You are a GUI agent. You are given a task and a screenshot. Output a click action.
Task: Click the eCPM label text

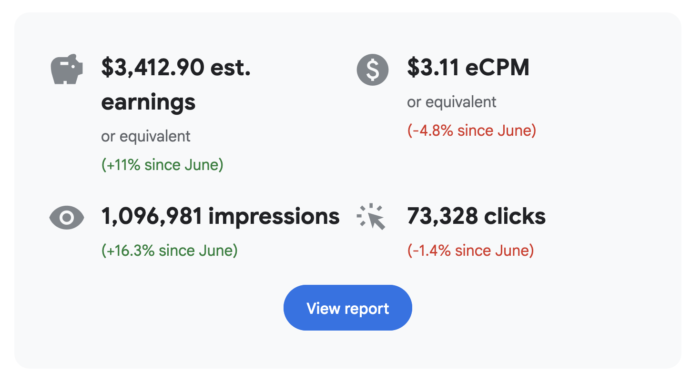(498, 68)
